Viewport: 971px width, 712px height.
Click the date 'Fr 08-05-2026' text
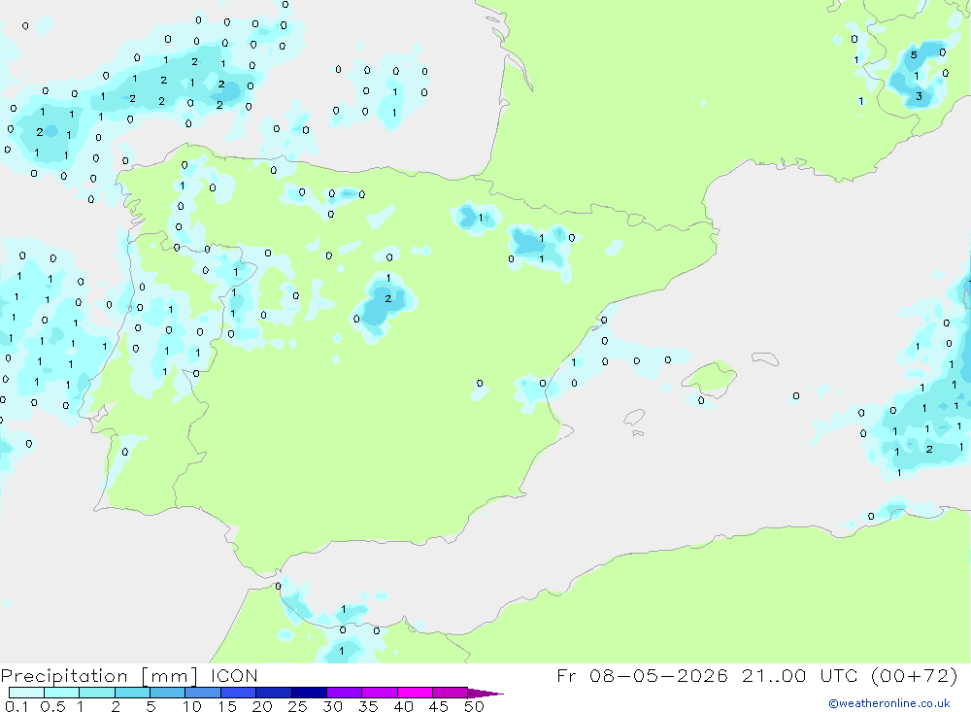642,675
